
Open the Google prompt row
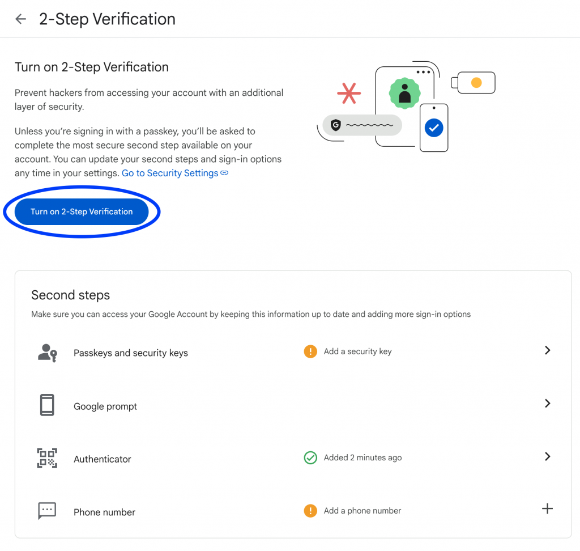pyautogui.click(x=293, y=405)
